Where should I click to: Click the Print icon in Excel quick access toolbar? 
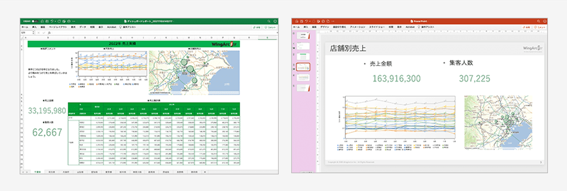tap(69, 21)
